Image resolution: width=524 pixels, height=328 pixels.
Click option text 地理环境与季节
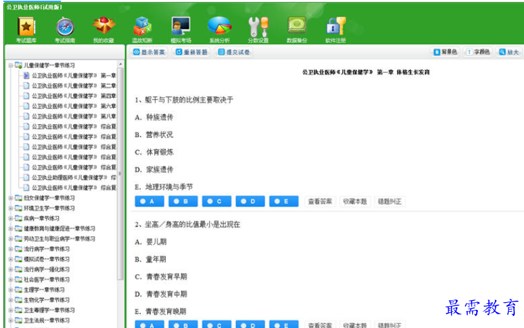click(x=169, y=187)
